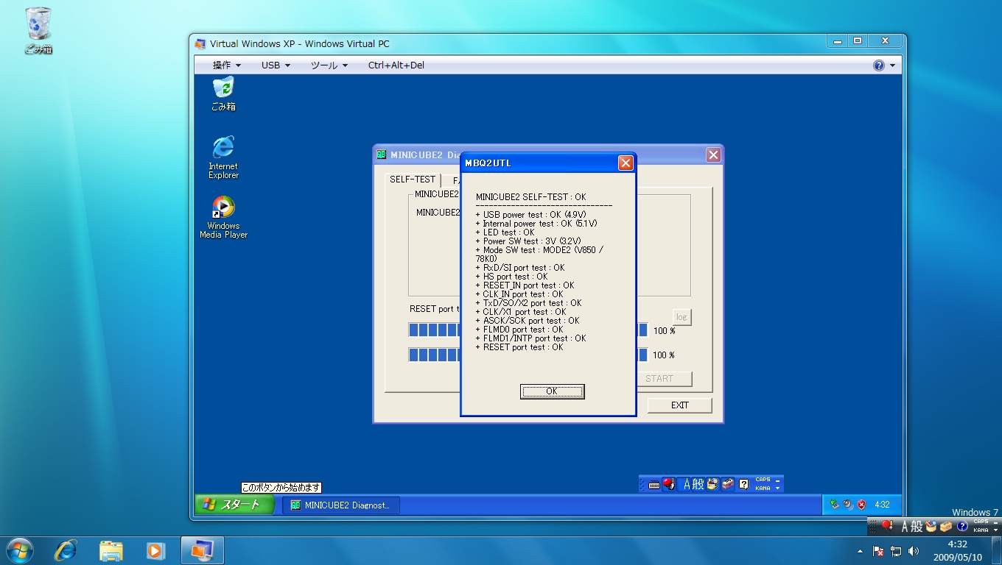
Task: Minimize the XP language bar
Action: coord(778,480)
